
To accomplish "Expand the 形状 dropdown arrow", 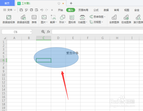I will click(x=65, y=22).
